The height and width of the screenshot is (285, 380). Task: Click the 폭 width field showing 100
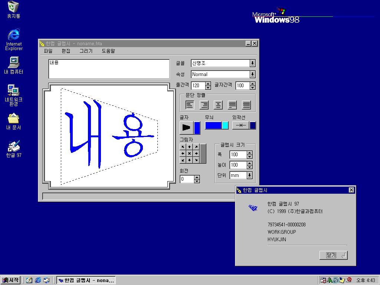238,155
